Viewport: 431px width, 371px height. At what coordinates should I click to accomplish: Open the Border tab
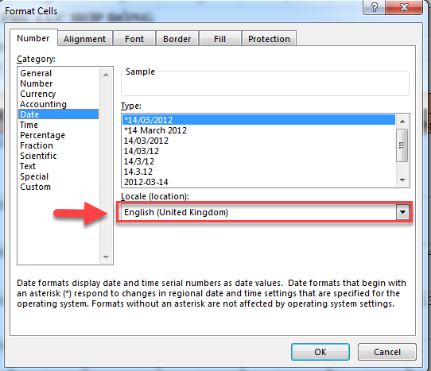177,39
